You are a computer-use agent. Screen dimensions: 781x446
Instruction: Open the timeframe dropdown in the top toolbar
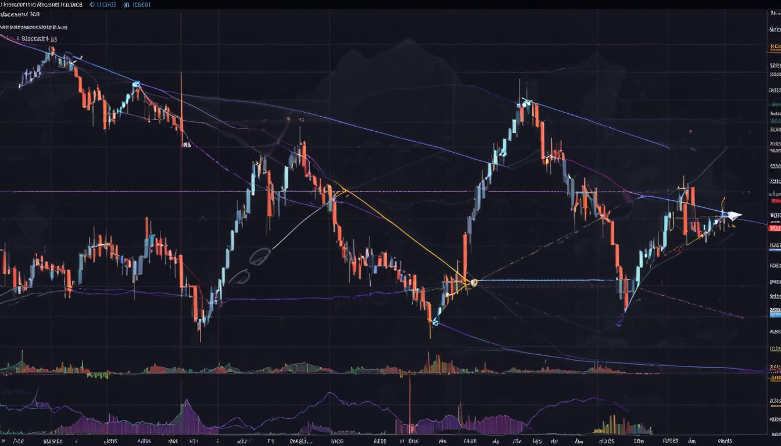(x=110, y=4)
